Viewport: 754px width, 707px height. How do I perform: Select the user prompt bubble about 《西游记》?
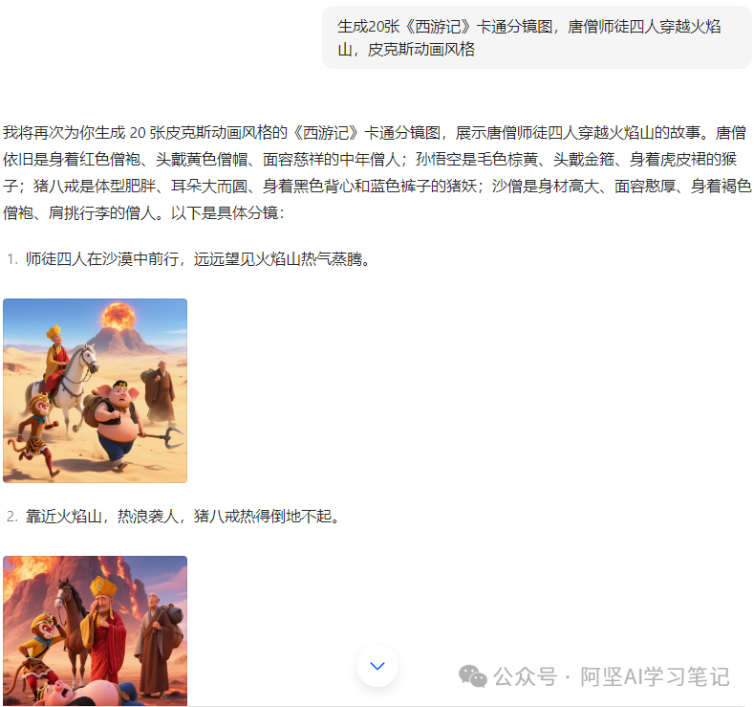(537, 37)
